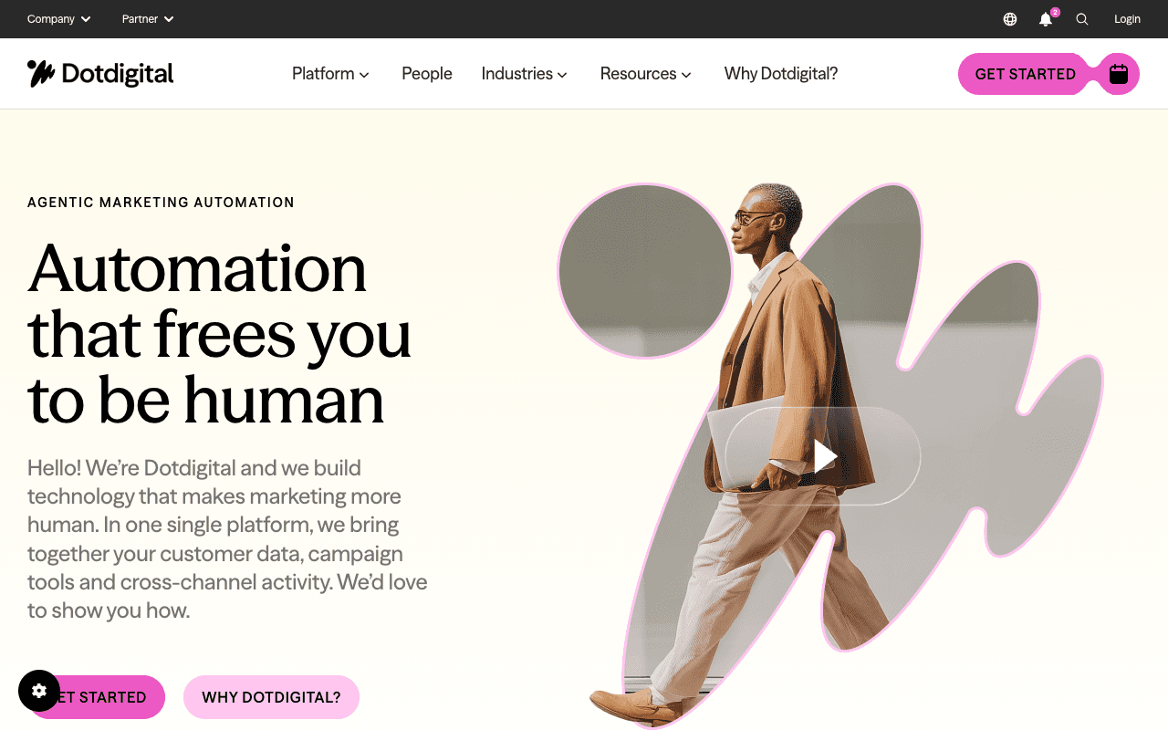Play the hero video
This screenshot has height=730, width=1168.
pyautogui.click(x=823, y=456)
